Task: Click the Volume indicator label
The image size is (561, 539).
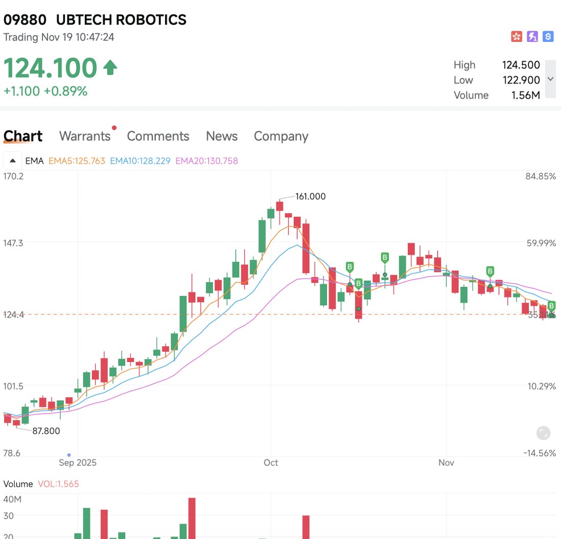Action: click(x=18, y=484)
